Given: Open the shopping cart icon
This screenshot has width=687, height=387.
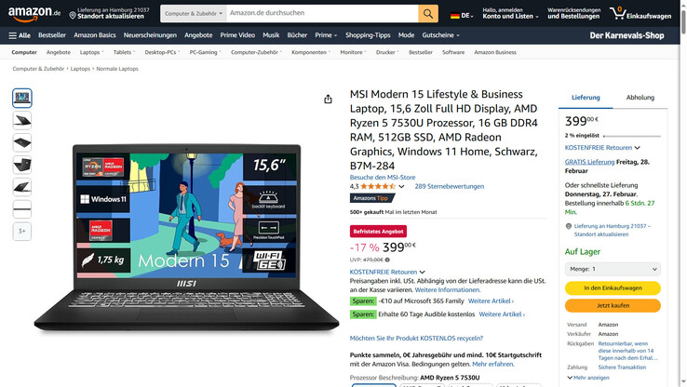Looking at the screenshot, I should click(x=617, y=13).
